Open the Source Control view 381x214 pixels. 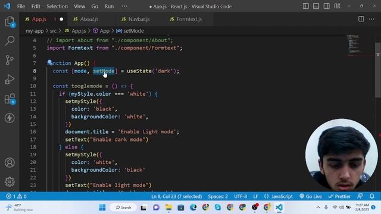click(x=10, y=60)
